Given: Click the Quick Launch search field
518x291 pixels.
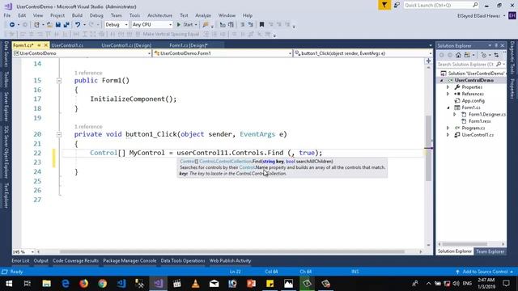Looking at the screenshot, I should (441, 5).
